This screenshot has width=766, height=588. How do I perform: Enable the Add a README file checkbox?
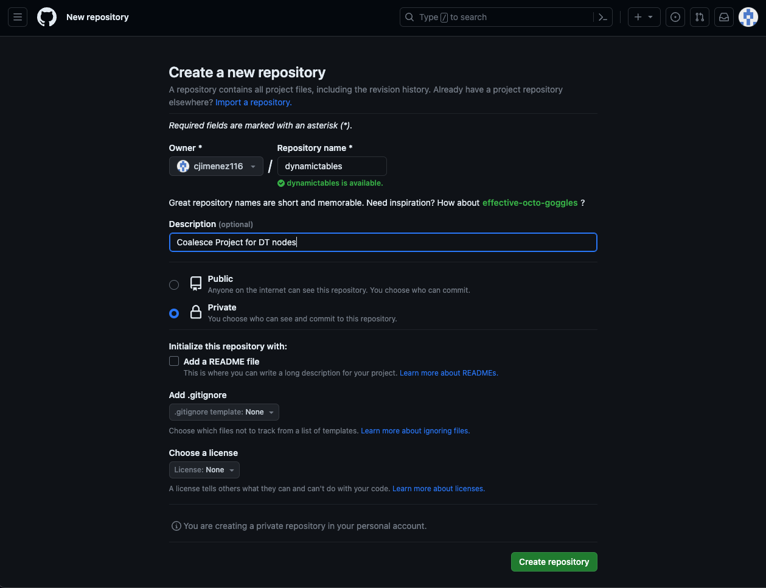(174, 362)
